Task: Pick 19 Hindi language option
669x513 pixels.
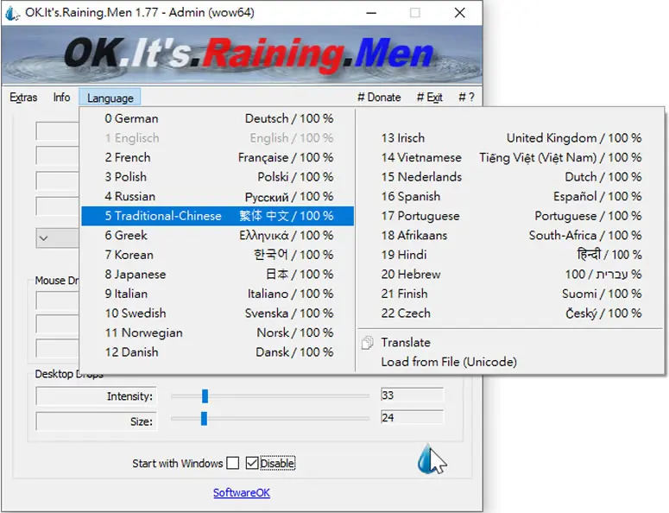Action: 511,255
